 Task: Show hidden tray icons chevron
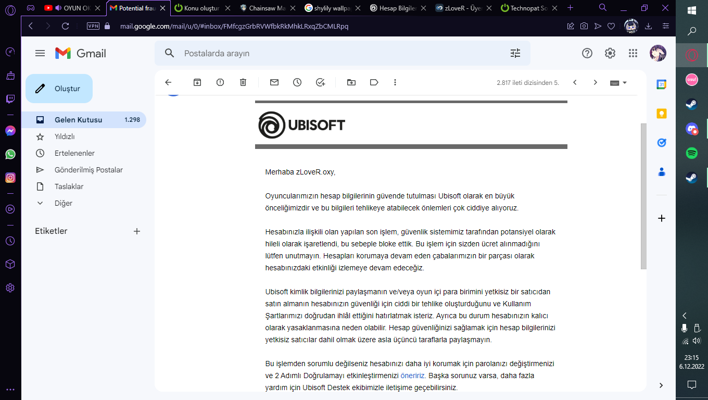685,315
